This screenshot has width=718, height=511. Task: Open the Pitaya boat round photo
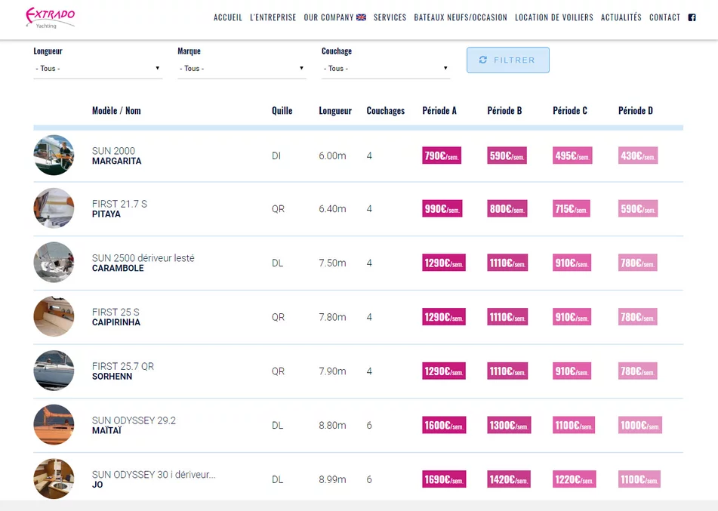[54, 208]
